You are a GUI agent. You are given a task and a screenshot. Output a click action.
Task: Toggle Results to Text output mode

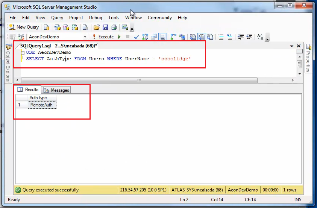click(x=193, y=37)
